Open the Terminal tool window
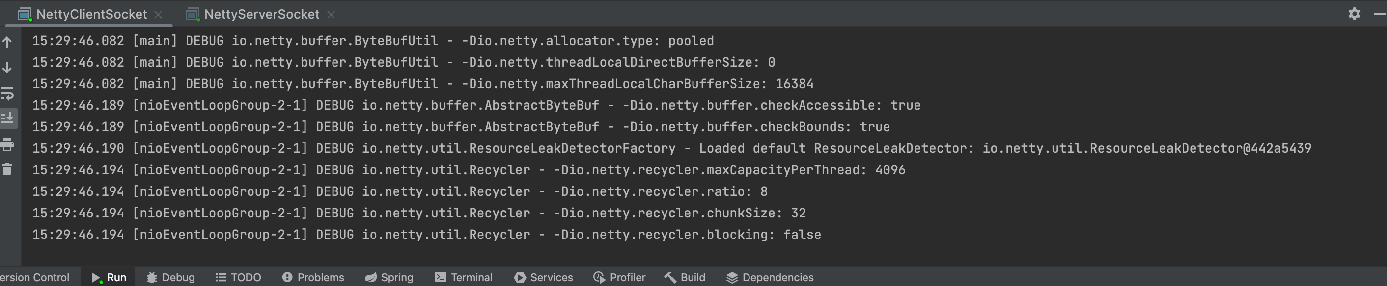1387x286 pixels. pos(464,277)
